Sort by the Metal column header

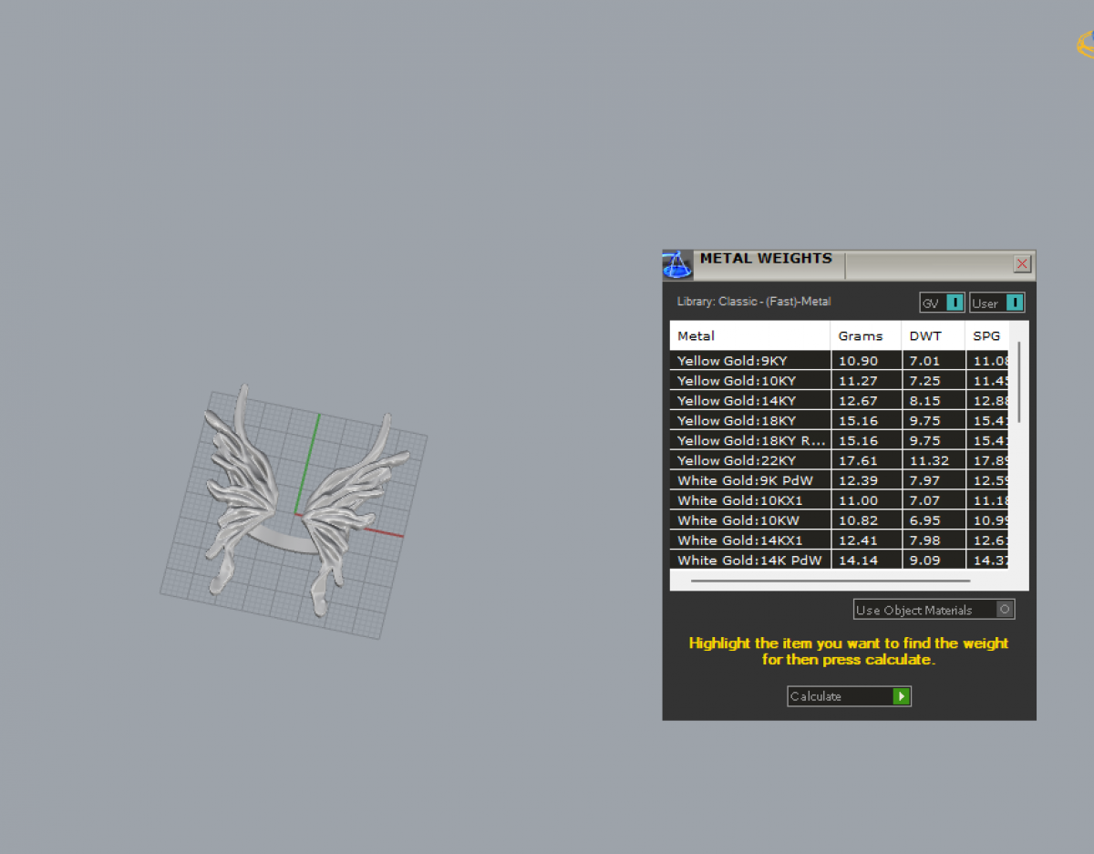pos(749,336)
